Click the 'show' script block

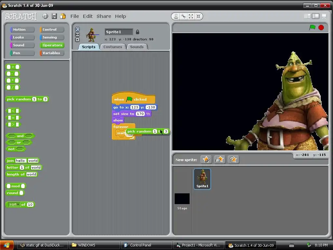coord(118,120)
